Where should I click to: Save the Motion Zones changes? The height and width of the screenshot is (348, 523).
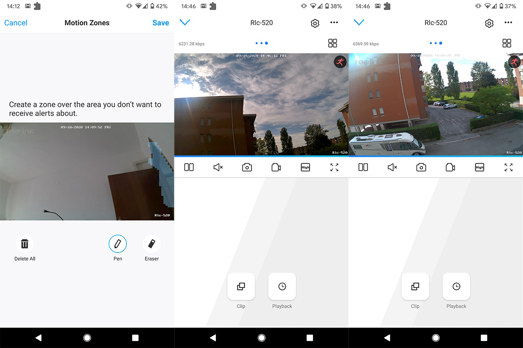161,23
